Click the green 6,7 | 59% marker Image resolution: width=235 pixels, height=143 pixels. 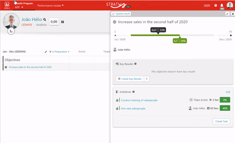(x=180, y=41)
